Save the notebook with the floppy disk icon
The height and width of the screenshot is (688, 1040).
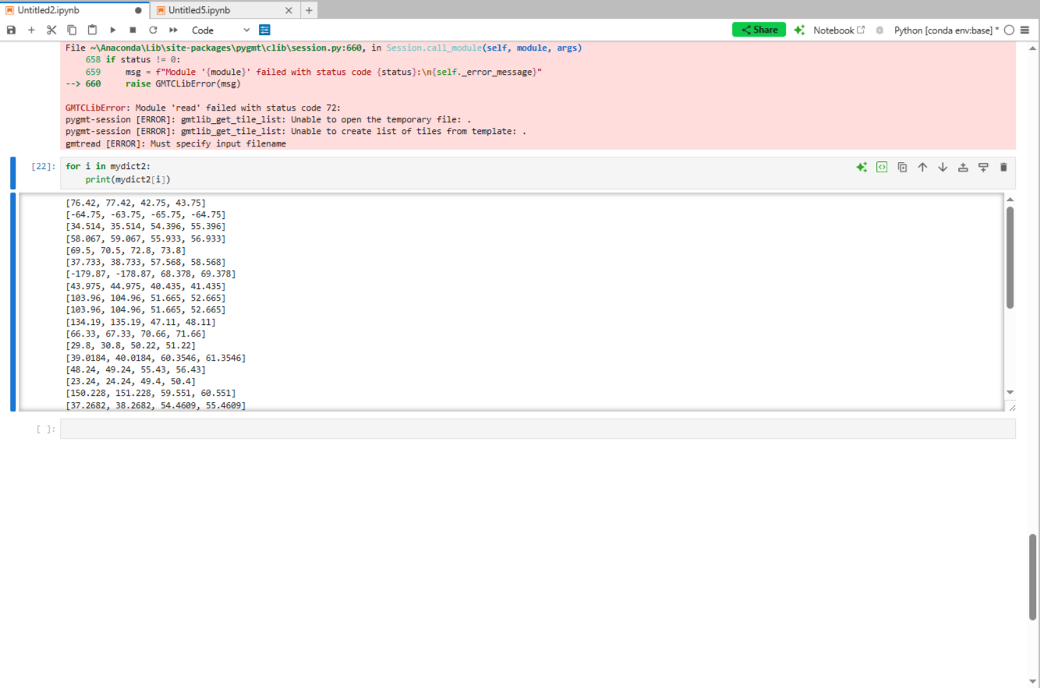pos(11,30)
